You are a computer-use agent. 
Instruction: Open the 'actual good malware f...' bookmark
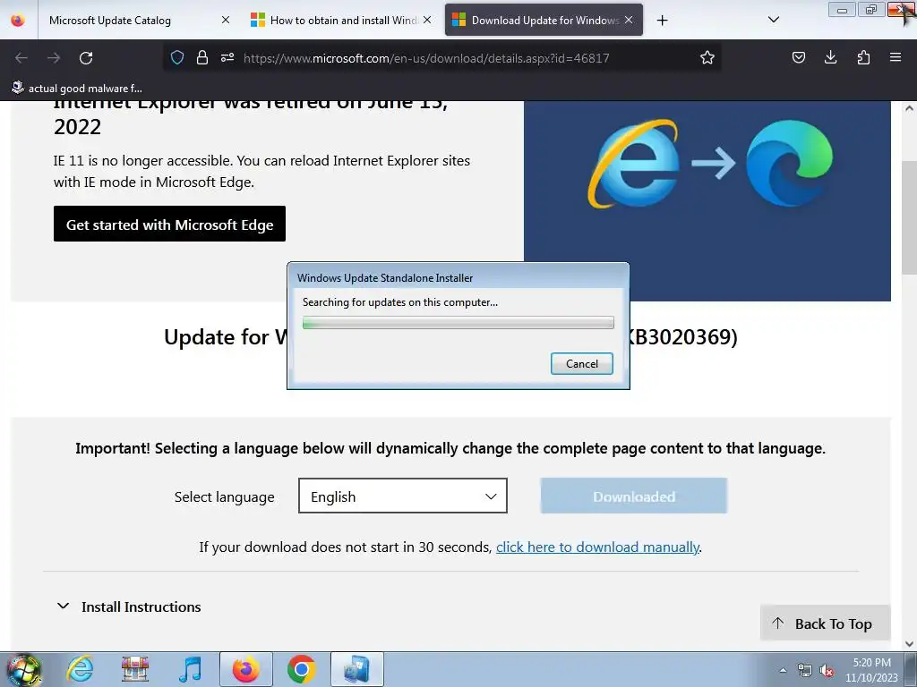pyautogui.click(x=77, y=89)
